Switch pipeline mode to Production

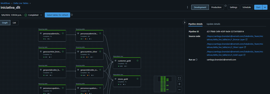point(216,7)
